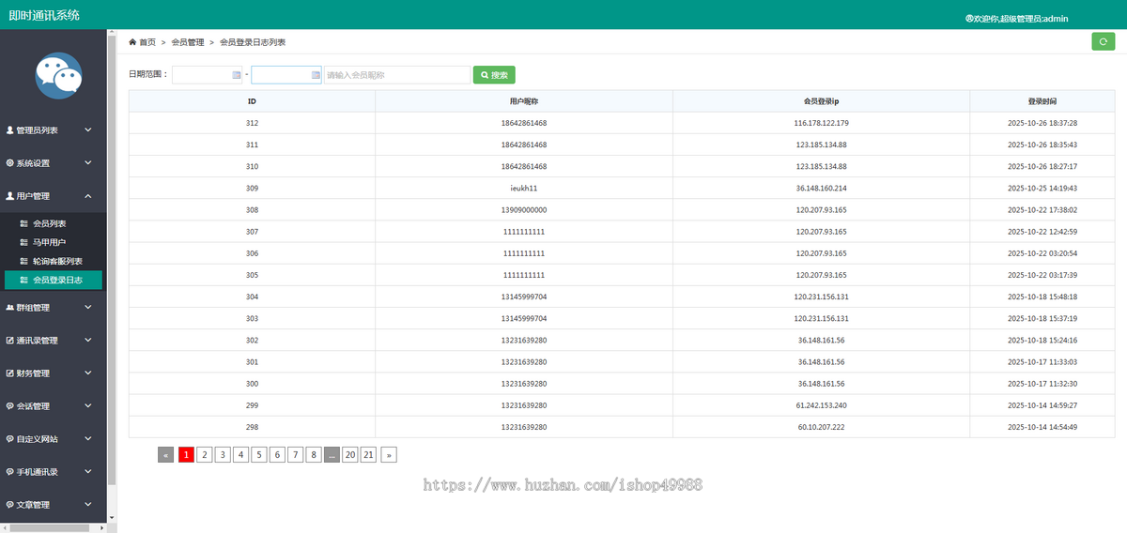Go to page 2 of results
Image resolution: width=1127 pixels, height=533 pixels.
pyautogui.click(x=205, y=455)
